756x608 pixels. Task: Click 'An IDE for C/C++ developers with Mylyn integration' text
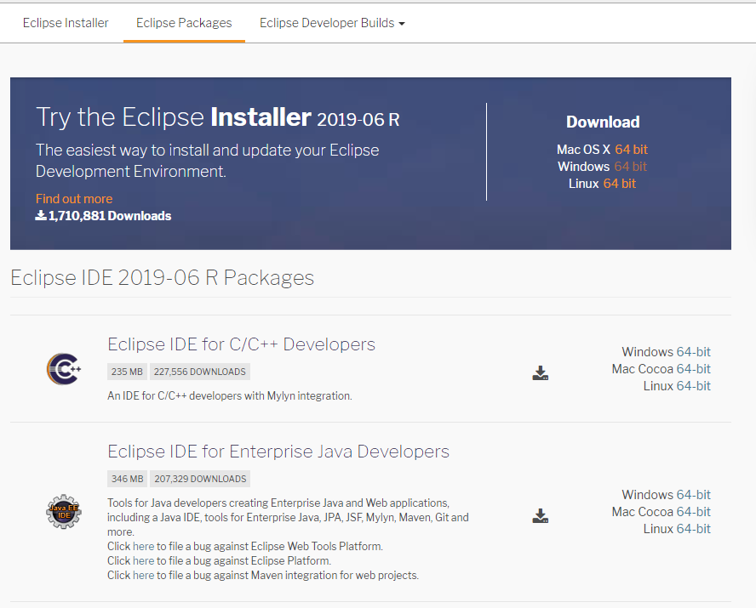pos(230,395)
